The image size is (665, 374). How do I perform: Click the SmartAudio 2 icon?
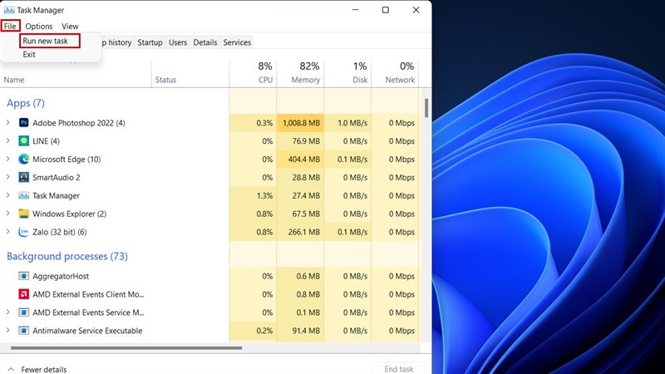pos(24,177)
